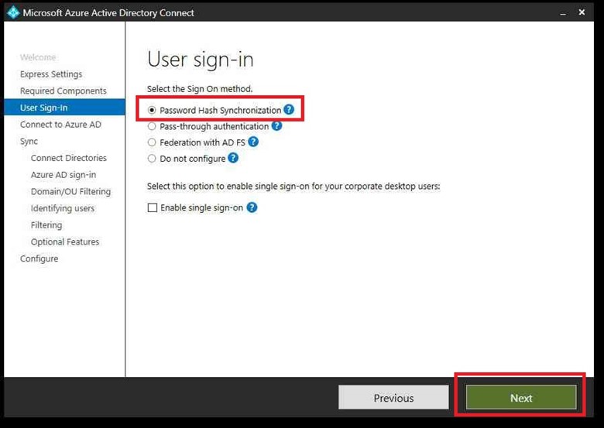Screen dimensions: 604x428
Task: Enable single sign-on checkbox
Action: [x=153, y=208]
